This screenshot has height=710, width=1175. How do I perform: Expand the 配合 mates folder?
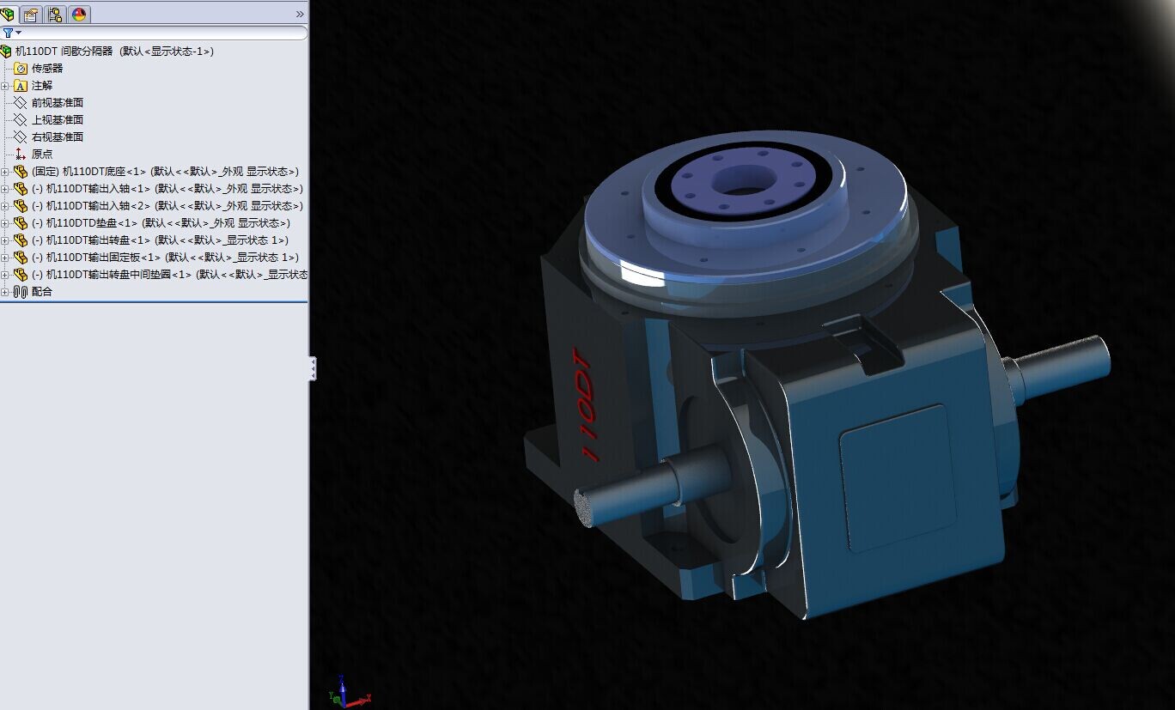tap(4, 292)
